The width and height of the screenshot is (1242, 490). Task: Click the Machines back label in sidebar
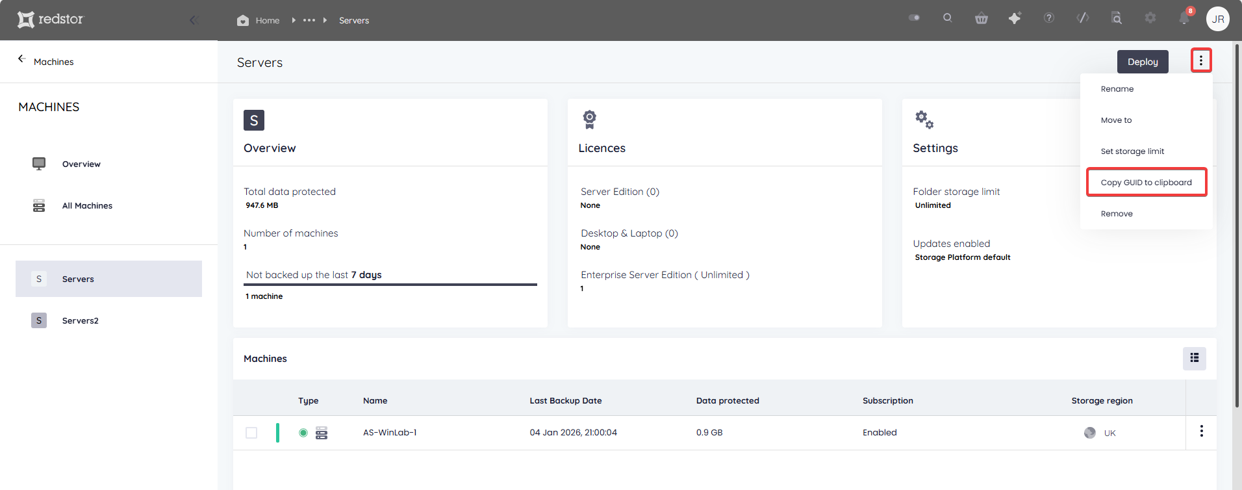click(54, 62)
